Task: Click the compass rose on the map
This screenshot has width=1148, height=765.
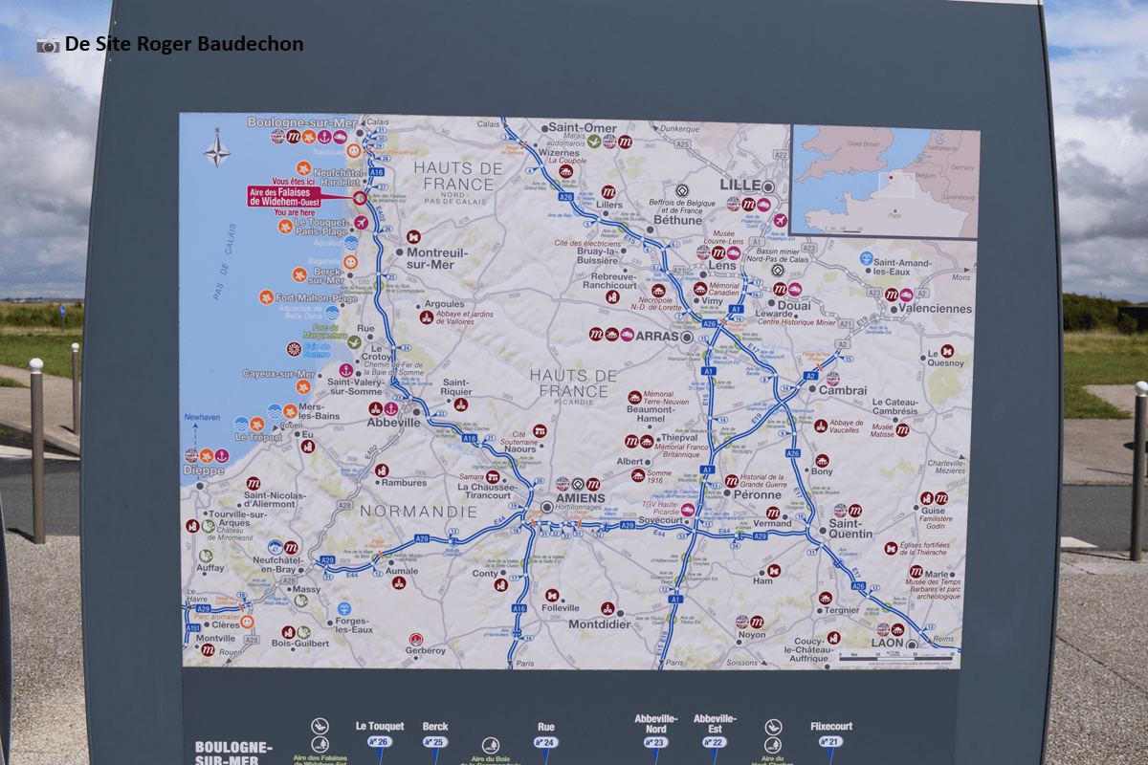Action: coord(217,152)
